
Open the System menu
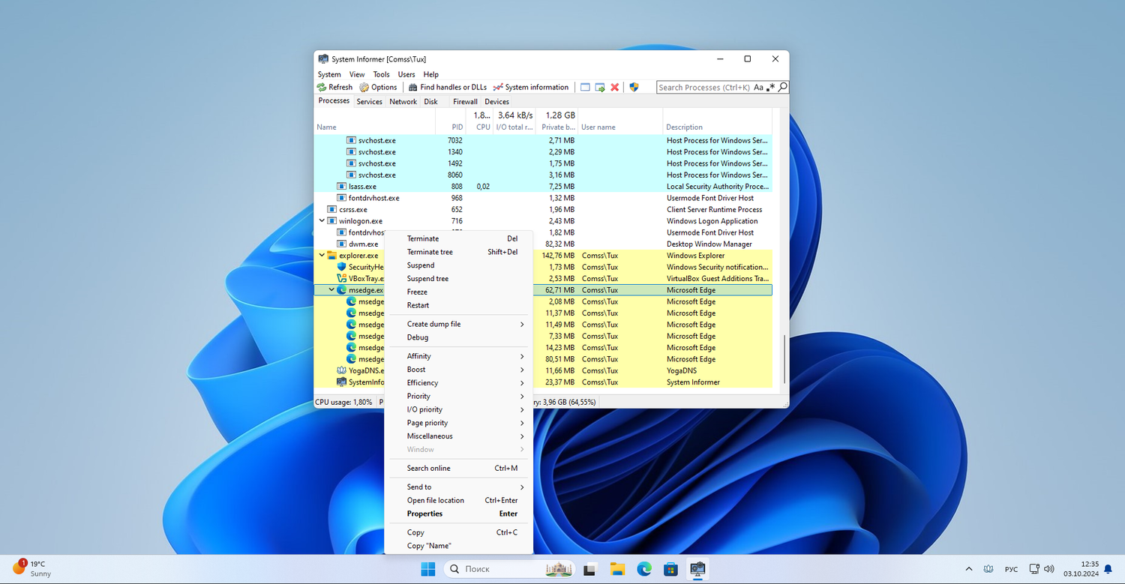tap(329, 74)
